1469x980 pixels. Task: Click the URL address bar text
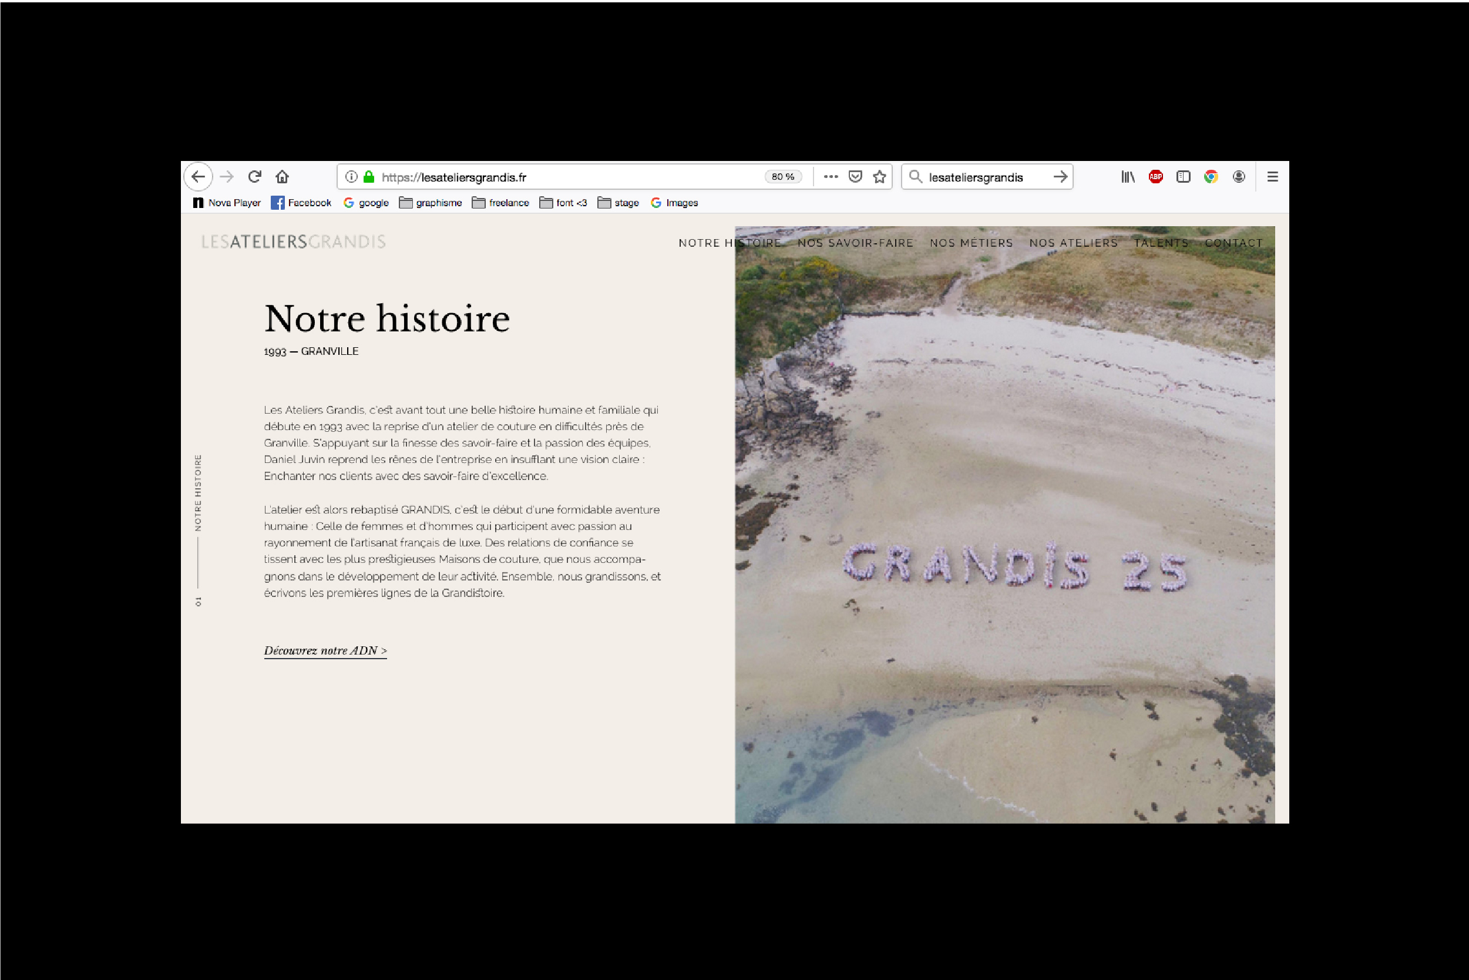453,177
